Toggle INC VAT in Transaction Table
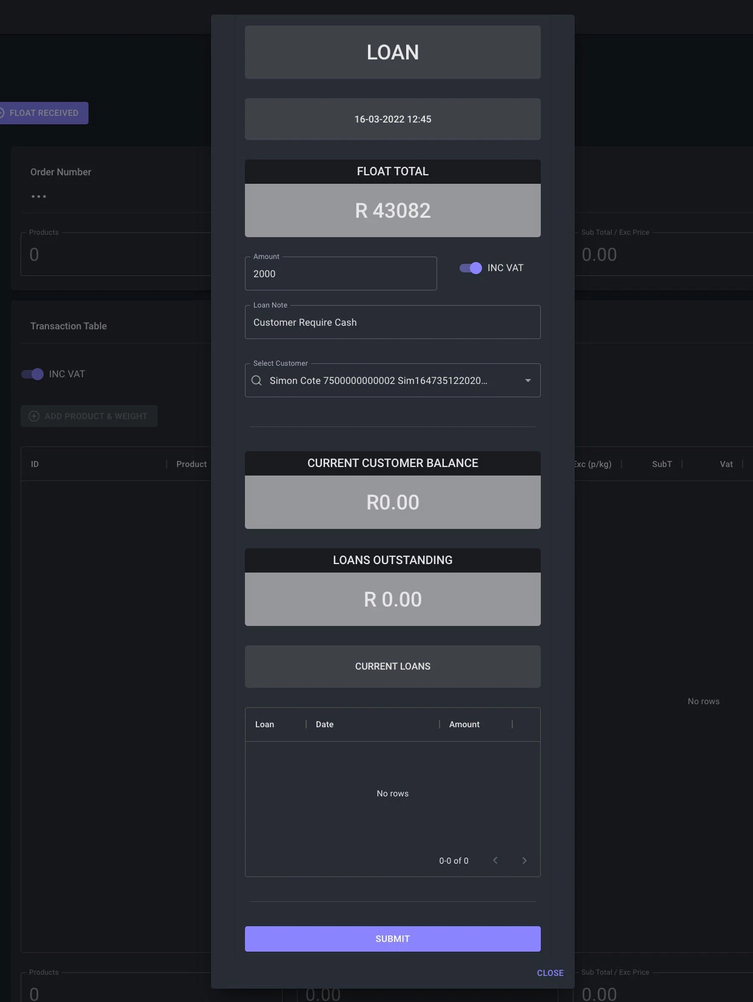The width and height of the screenshot is (753, 1002). click(x=33, y=374)
